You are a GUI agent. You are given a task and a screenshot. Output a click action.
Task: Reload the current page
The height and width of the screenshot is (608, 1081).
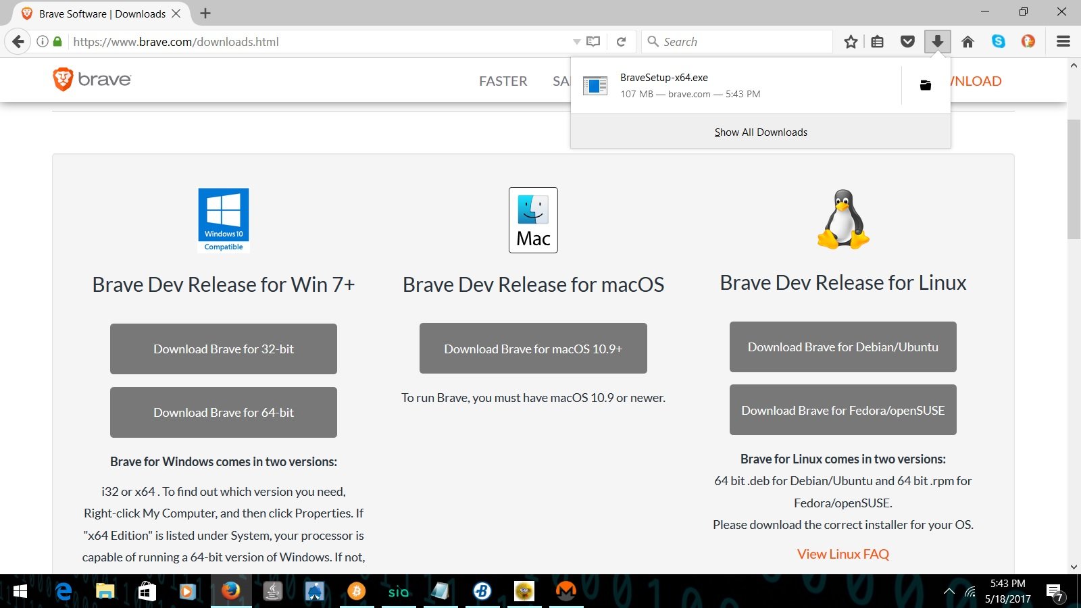point(622,42)
